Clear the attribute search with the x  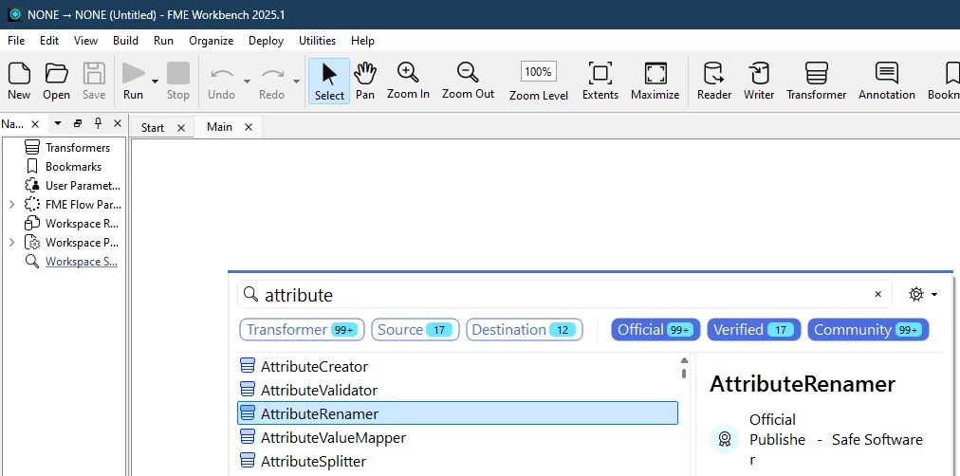click(878, 294)
